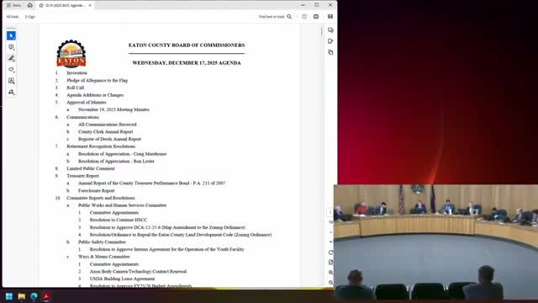Click 'All Communications Received' line
The height and width of the screenshot is (303, 538).
107,125
